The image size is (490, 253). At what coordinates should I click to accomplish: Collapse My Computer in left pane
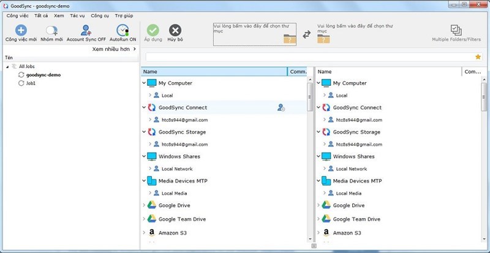[144, 83]
